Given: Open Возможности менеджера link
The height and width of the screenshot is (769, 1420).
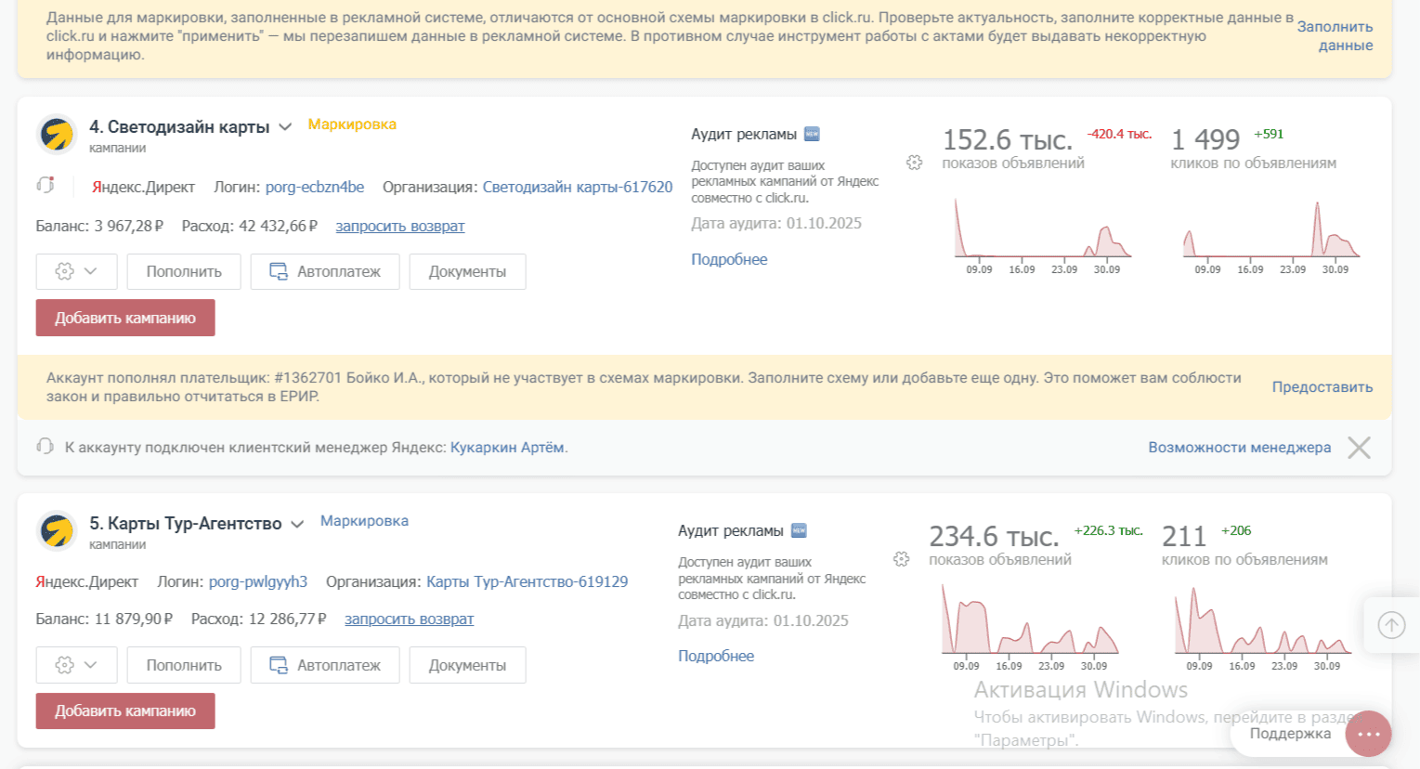Looking at the screenshot, I should (x=1240, y=448).
